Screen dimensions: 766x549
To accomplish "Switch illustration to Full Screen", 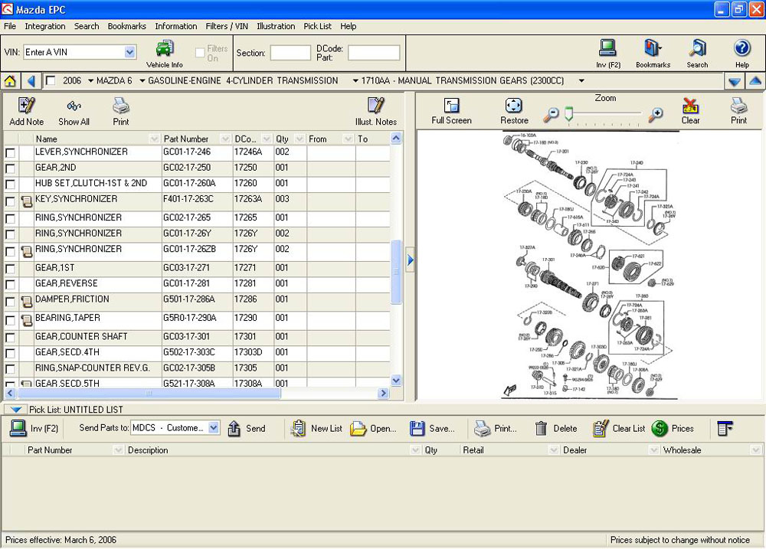I will [451, 106].
